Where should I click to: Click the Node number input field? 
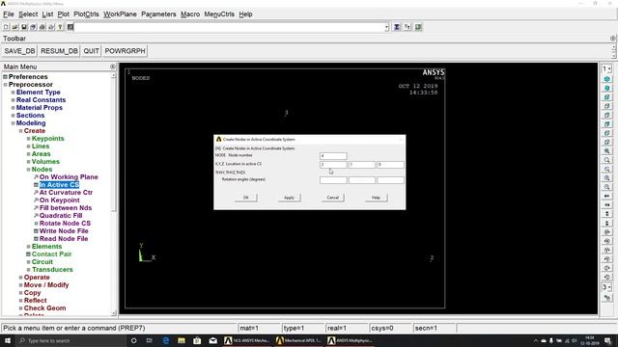click(x=333, y=156)
